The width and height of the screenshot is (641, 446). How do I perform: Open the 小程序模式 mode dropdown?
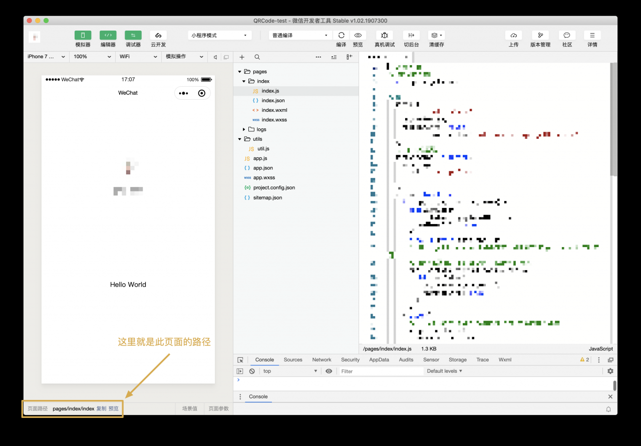click(x=220, y=36)
